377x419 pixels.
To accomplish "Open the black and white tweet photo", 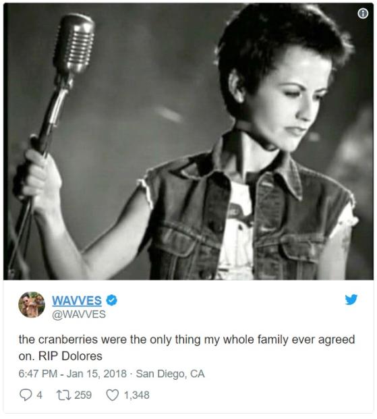I will pyautogui.click(x=188, y=142).
